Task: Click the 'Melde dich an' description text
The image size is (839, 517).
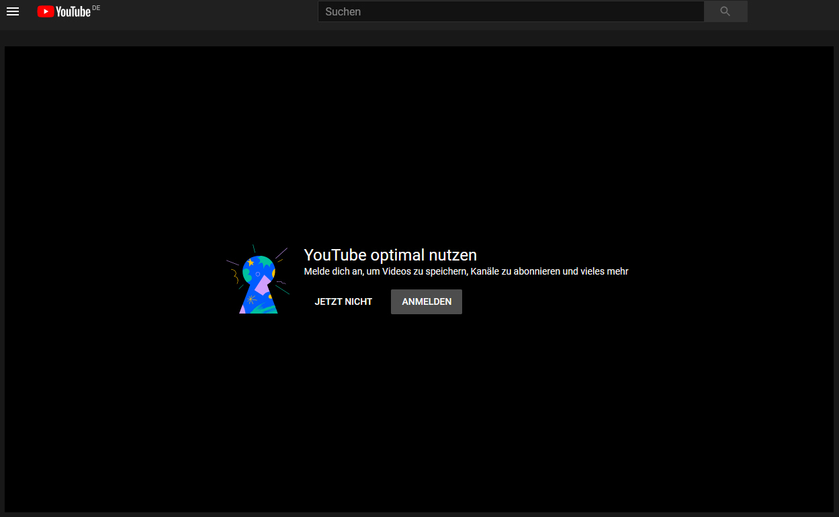Action: coord(466,272)
